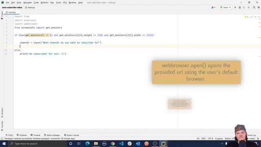Open the Problems tool window
The height and width of the screenshot is (147, 261).
pos(22,135)
